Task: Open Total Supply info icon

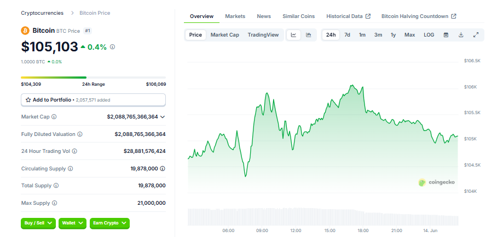Action: click(x=56, y=186)
